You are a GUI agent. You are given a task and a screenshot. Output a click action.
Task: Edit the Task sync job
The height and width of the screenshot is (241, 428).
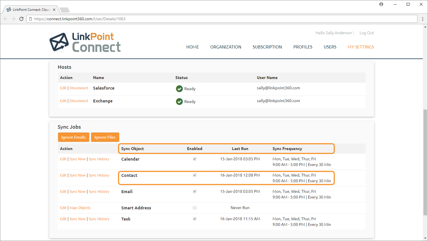pos(63,219)
